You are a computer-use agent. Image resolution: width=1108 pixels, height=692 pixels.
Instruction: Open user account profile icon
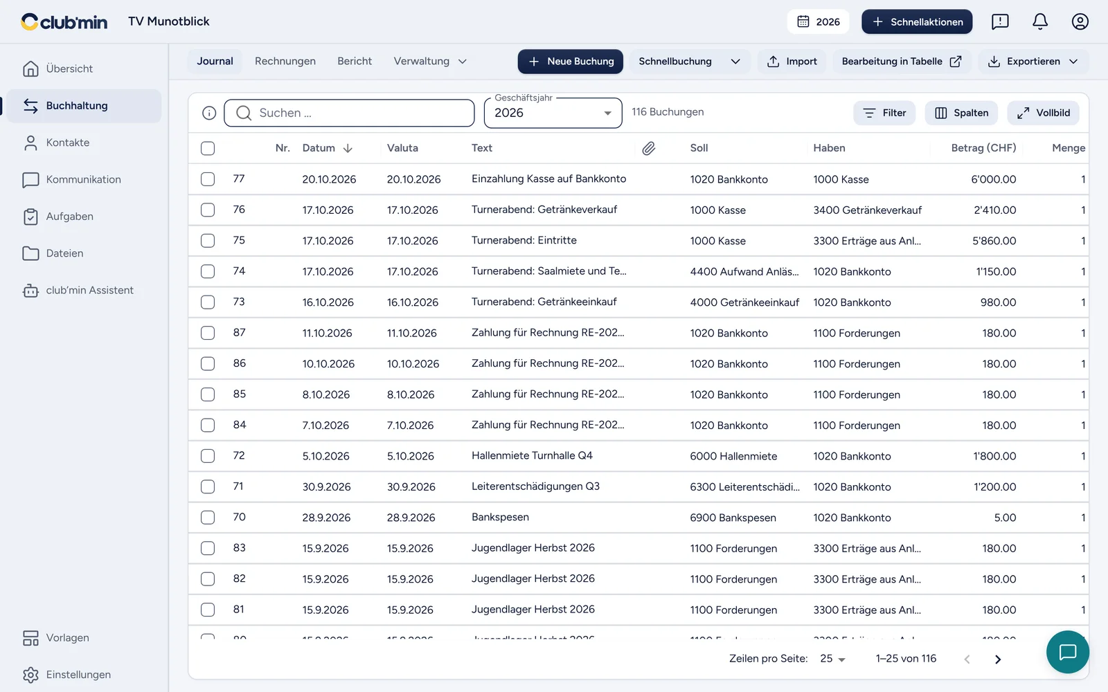1080,21
